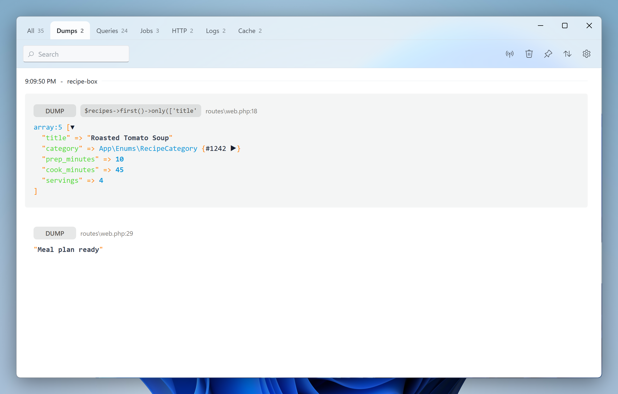Clear all entries with trash icon
618x394 pixels.
click(529, 54)
